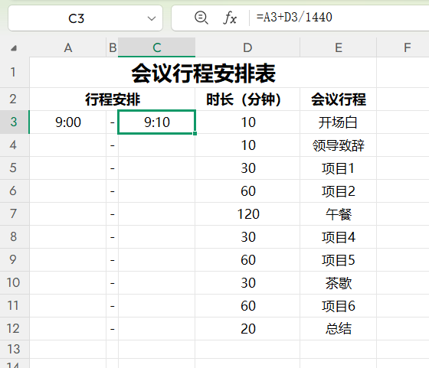
Task: Click the 项目1 cell
Action: [x=338, y=168]
